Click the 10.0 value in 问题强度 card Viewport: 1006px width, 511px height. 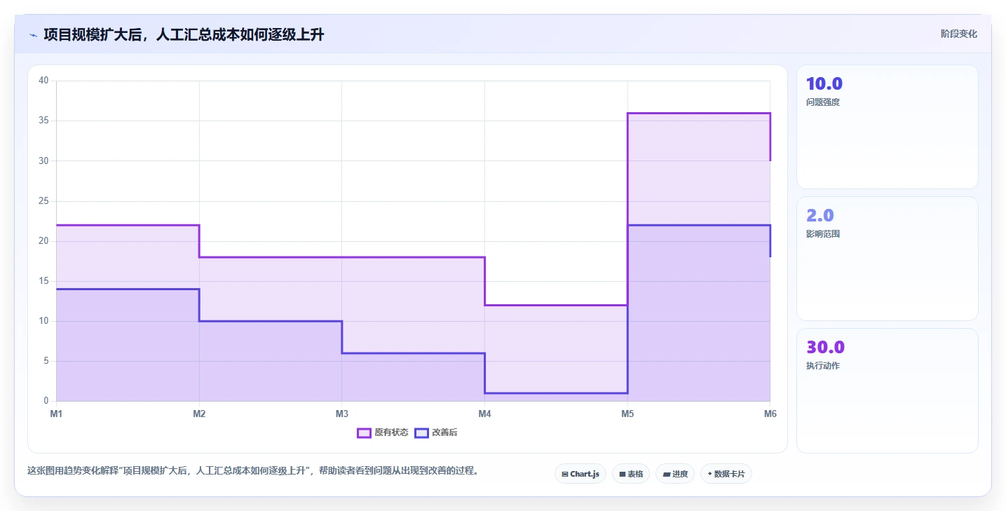click(824, 84)
